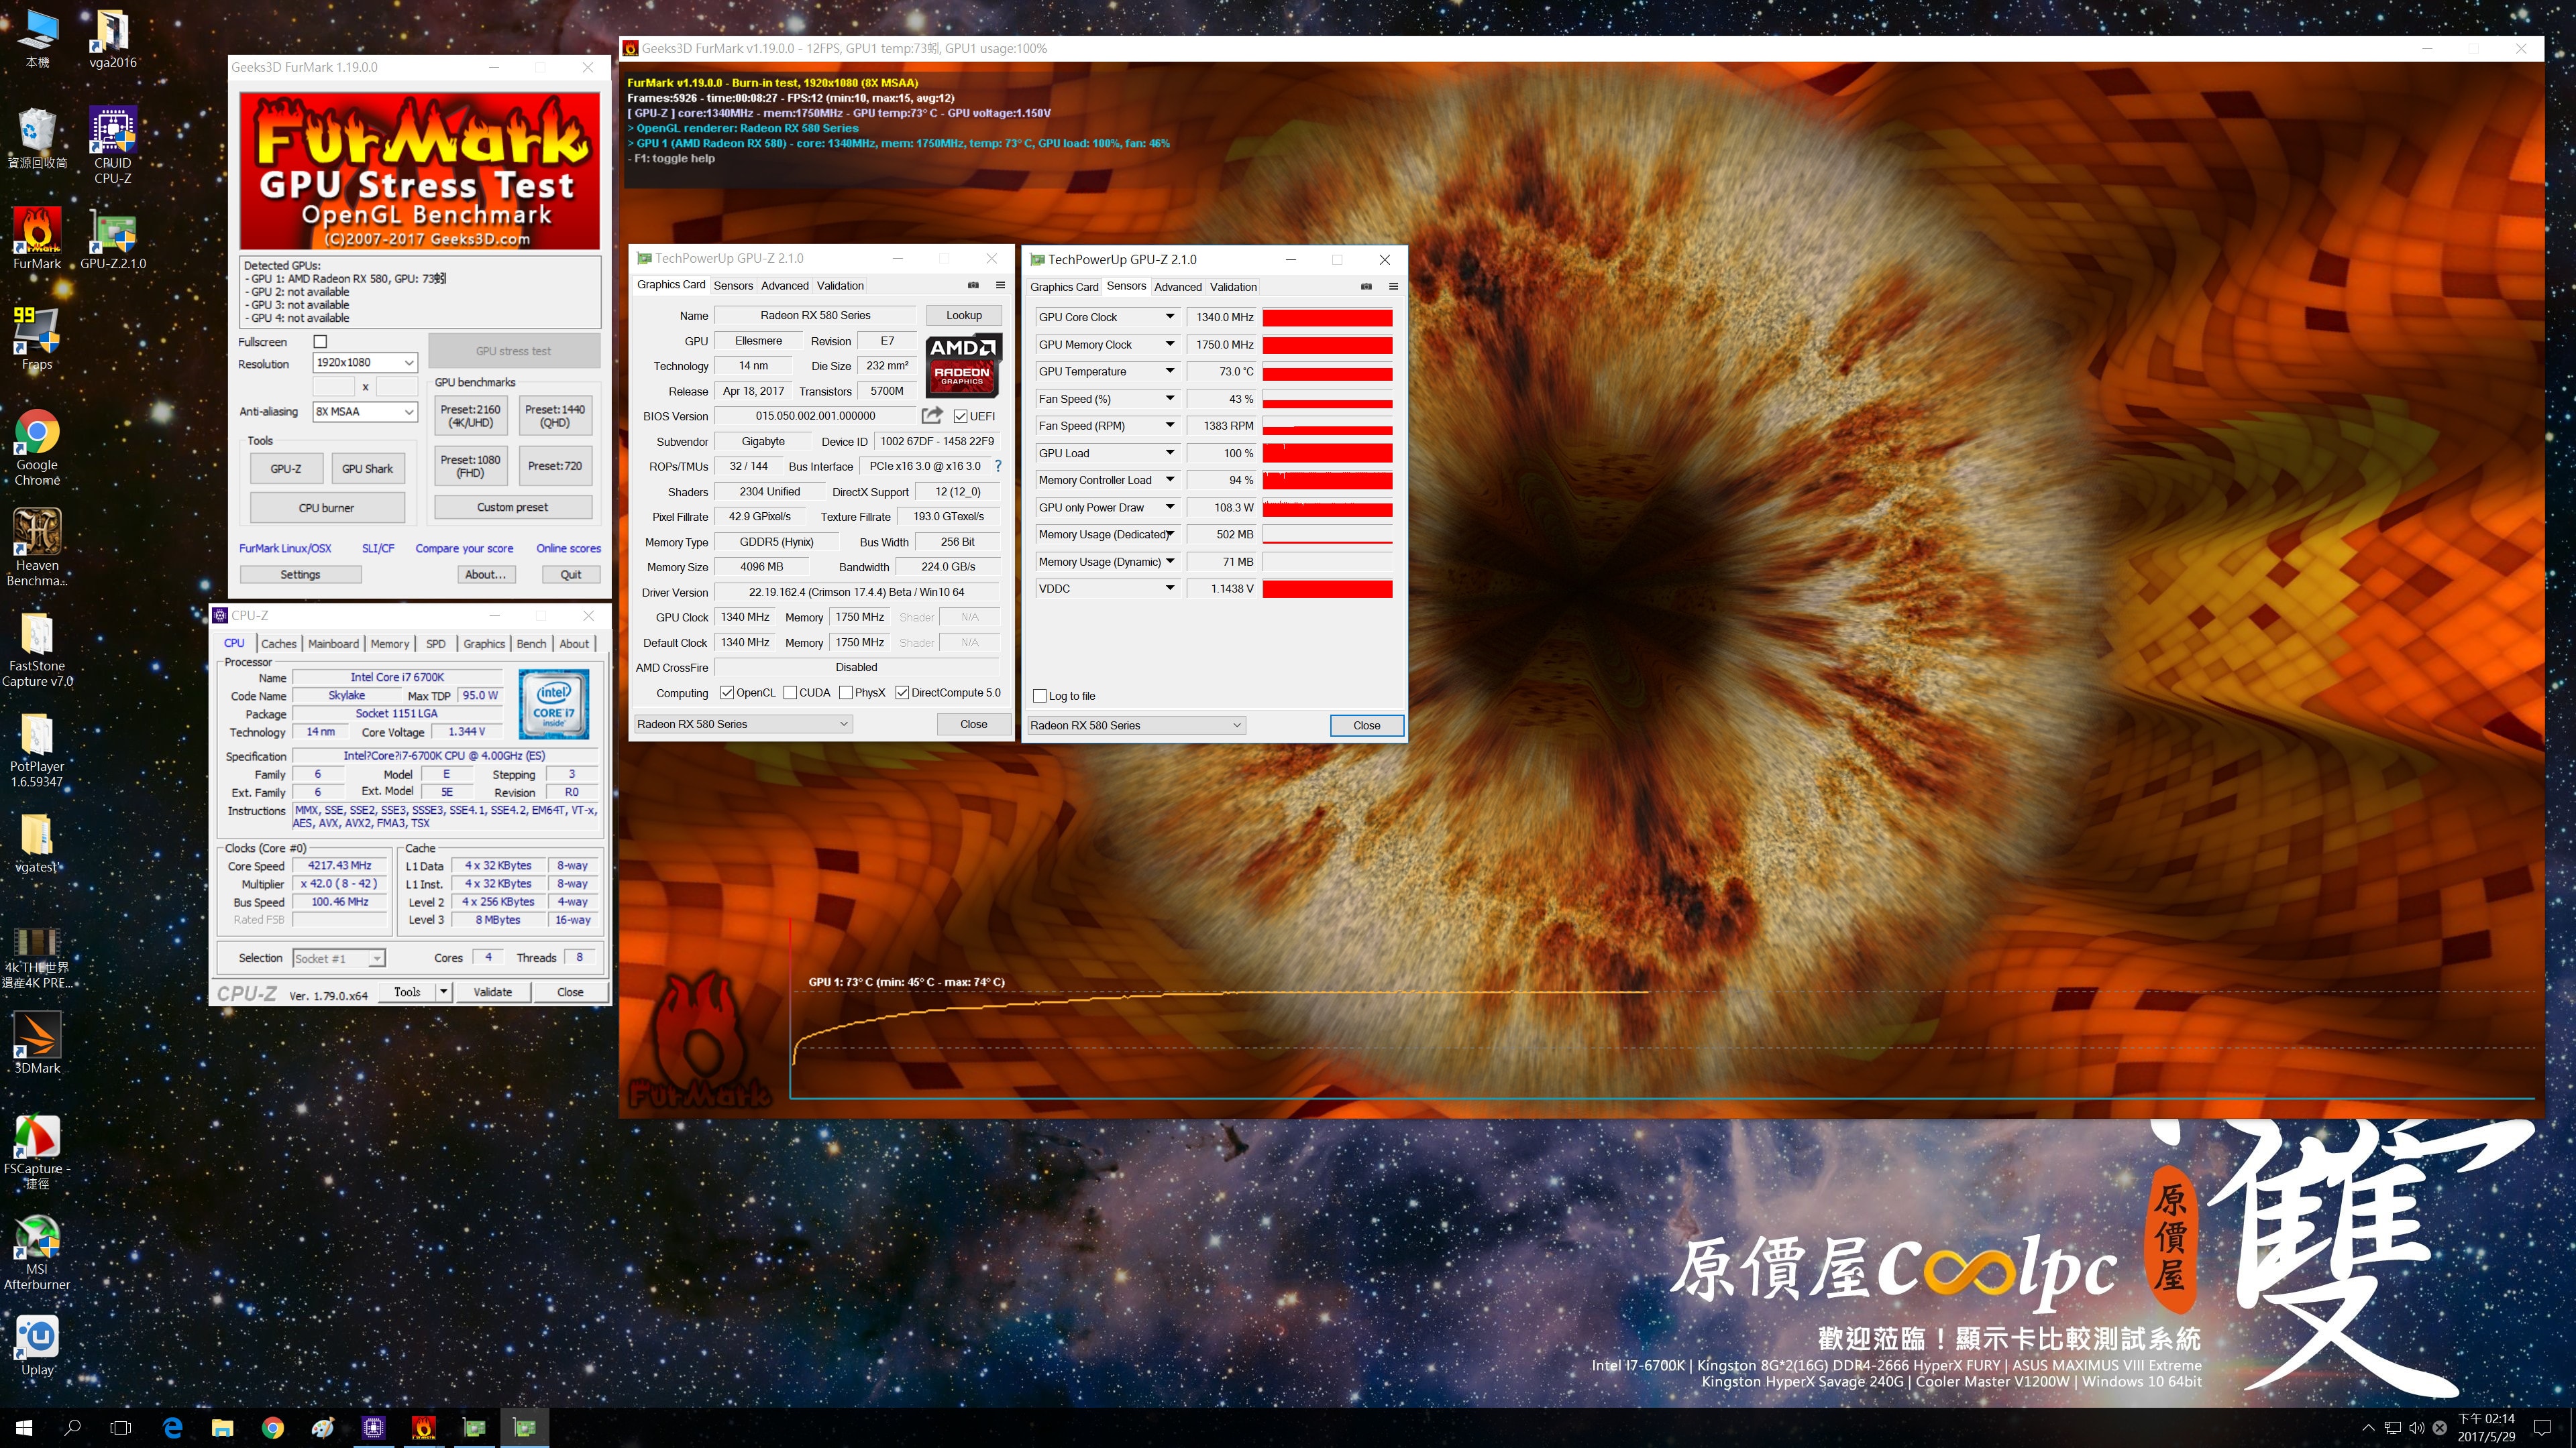Open the CPUID CPU-Z desktop icon

(113, 145)
